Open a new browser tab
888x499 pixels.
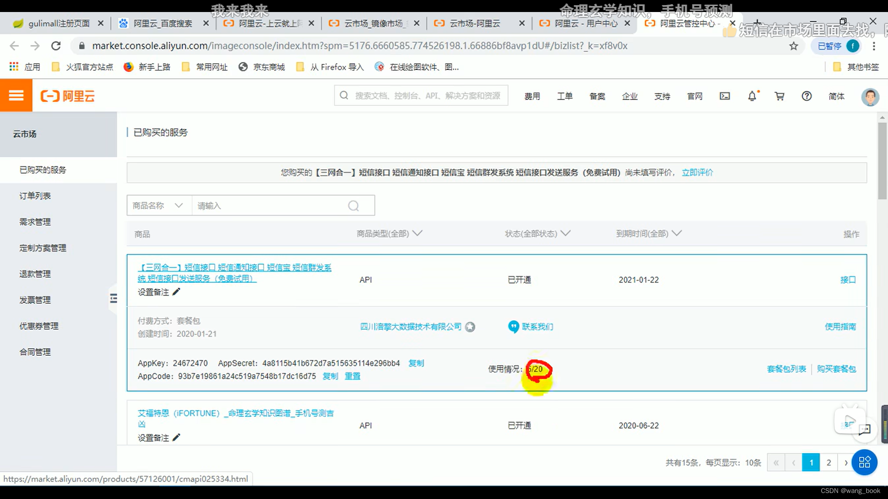click(758, 22)
